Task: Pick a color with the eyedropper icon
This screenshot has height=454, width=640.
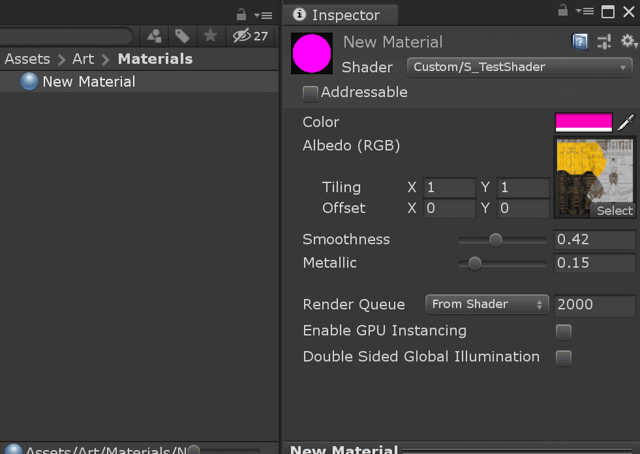Action: 625,122
